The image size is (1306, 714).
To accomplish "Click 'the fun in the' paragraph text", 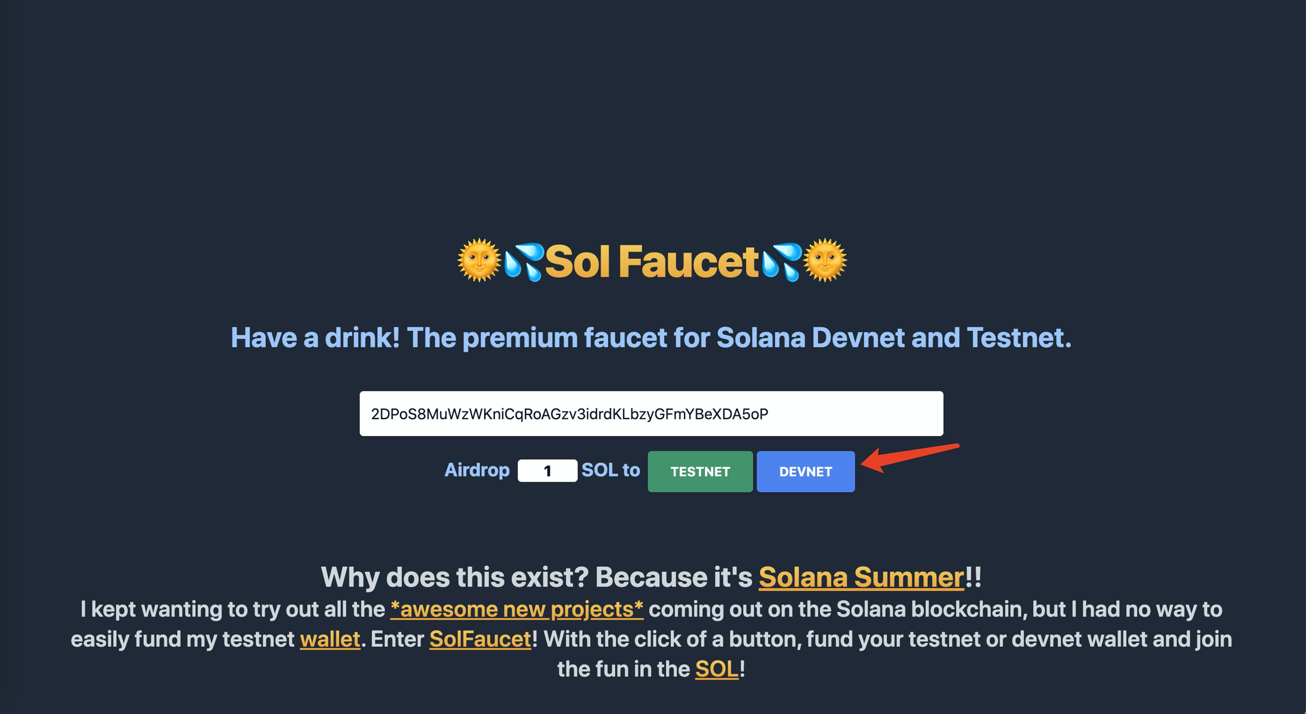I will (x=623, y=669).
